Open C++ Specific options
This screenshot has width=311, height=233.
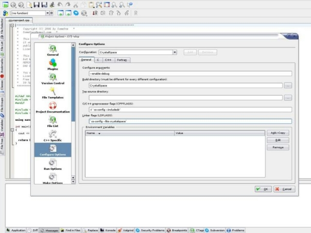(x=52, y=135)
